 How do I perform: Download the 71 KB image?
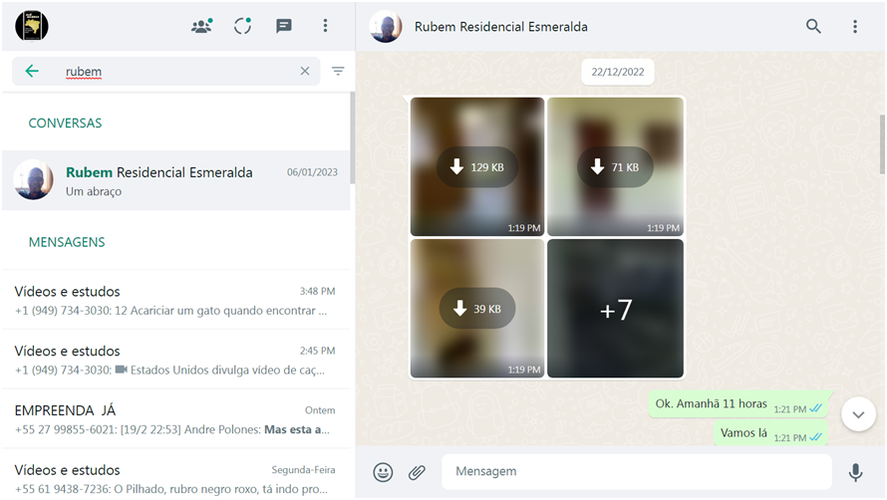[x=615, y=167]
